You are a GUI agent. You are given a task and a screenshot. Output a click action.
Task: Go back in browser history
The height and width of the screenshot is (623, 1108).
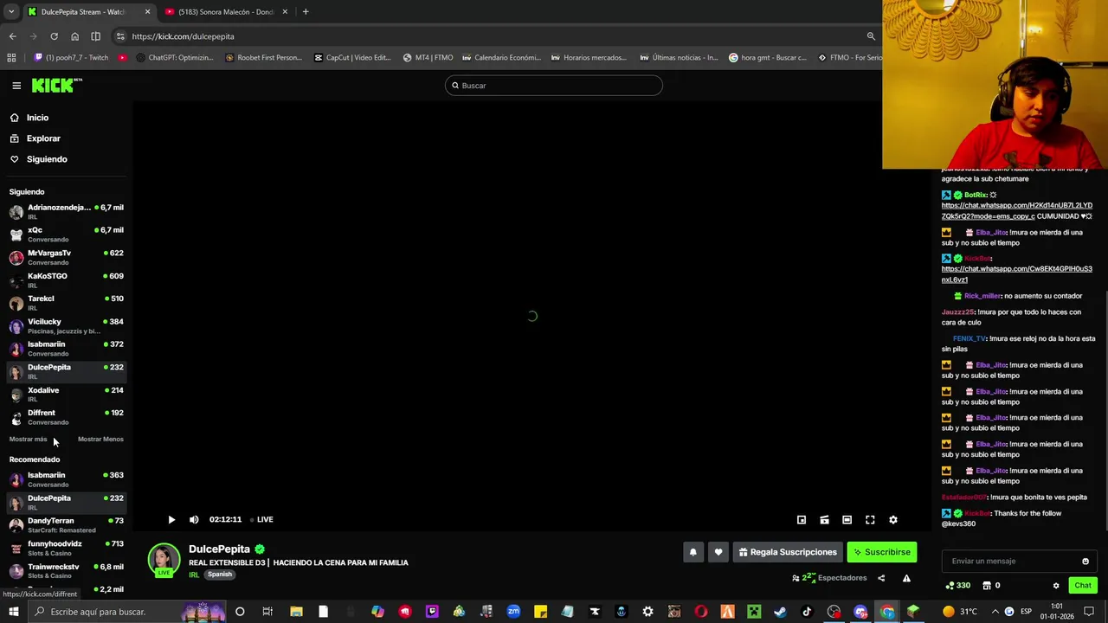pos(12,36)
